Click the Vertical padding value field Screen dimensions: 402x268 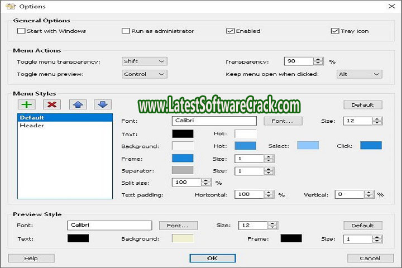click(x=350, y=194)
